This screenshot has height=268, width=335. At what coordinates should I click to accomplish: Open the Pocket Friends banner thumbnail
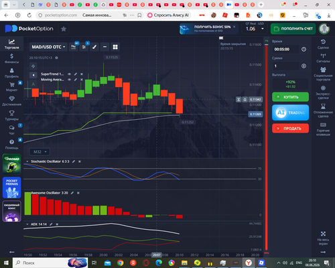coord(12,188)
